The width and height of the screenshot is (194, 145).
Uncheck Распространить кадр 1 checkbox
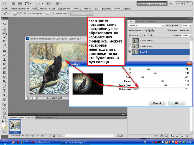169,30
